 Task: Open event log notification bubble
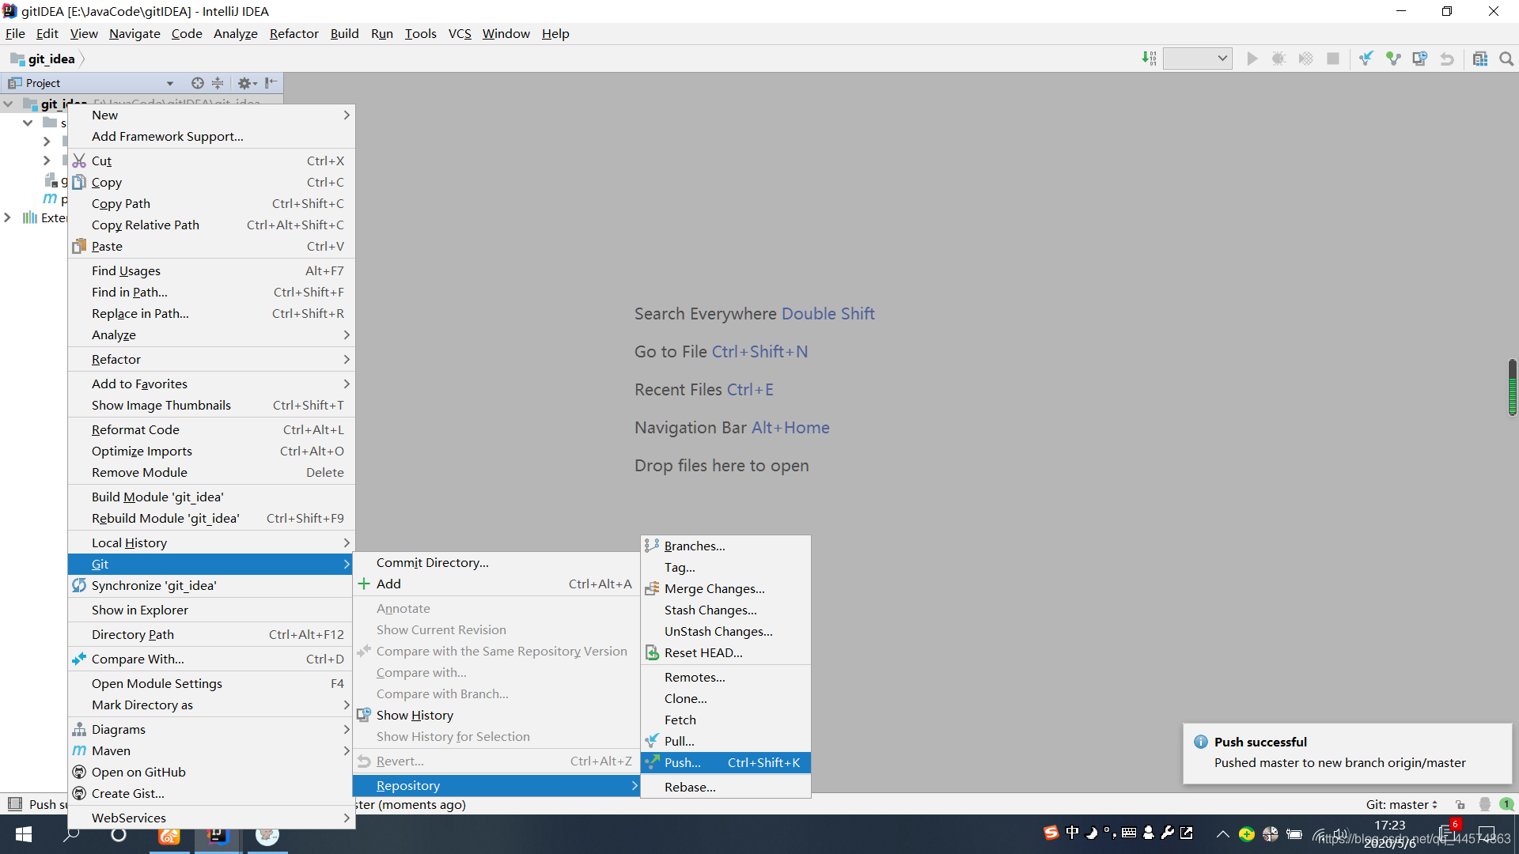[1507, 804]
